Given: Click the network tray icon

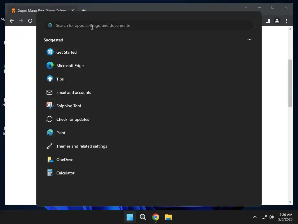Looking at the screenshot, I should point(264,217).
